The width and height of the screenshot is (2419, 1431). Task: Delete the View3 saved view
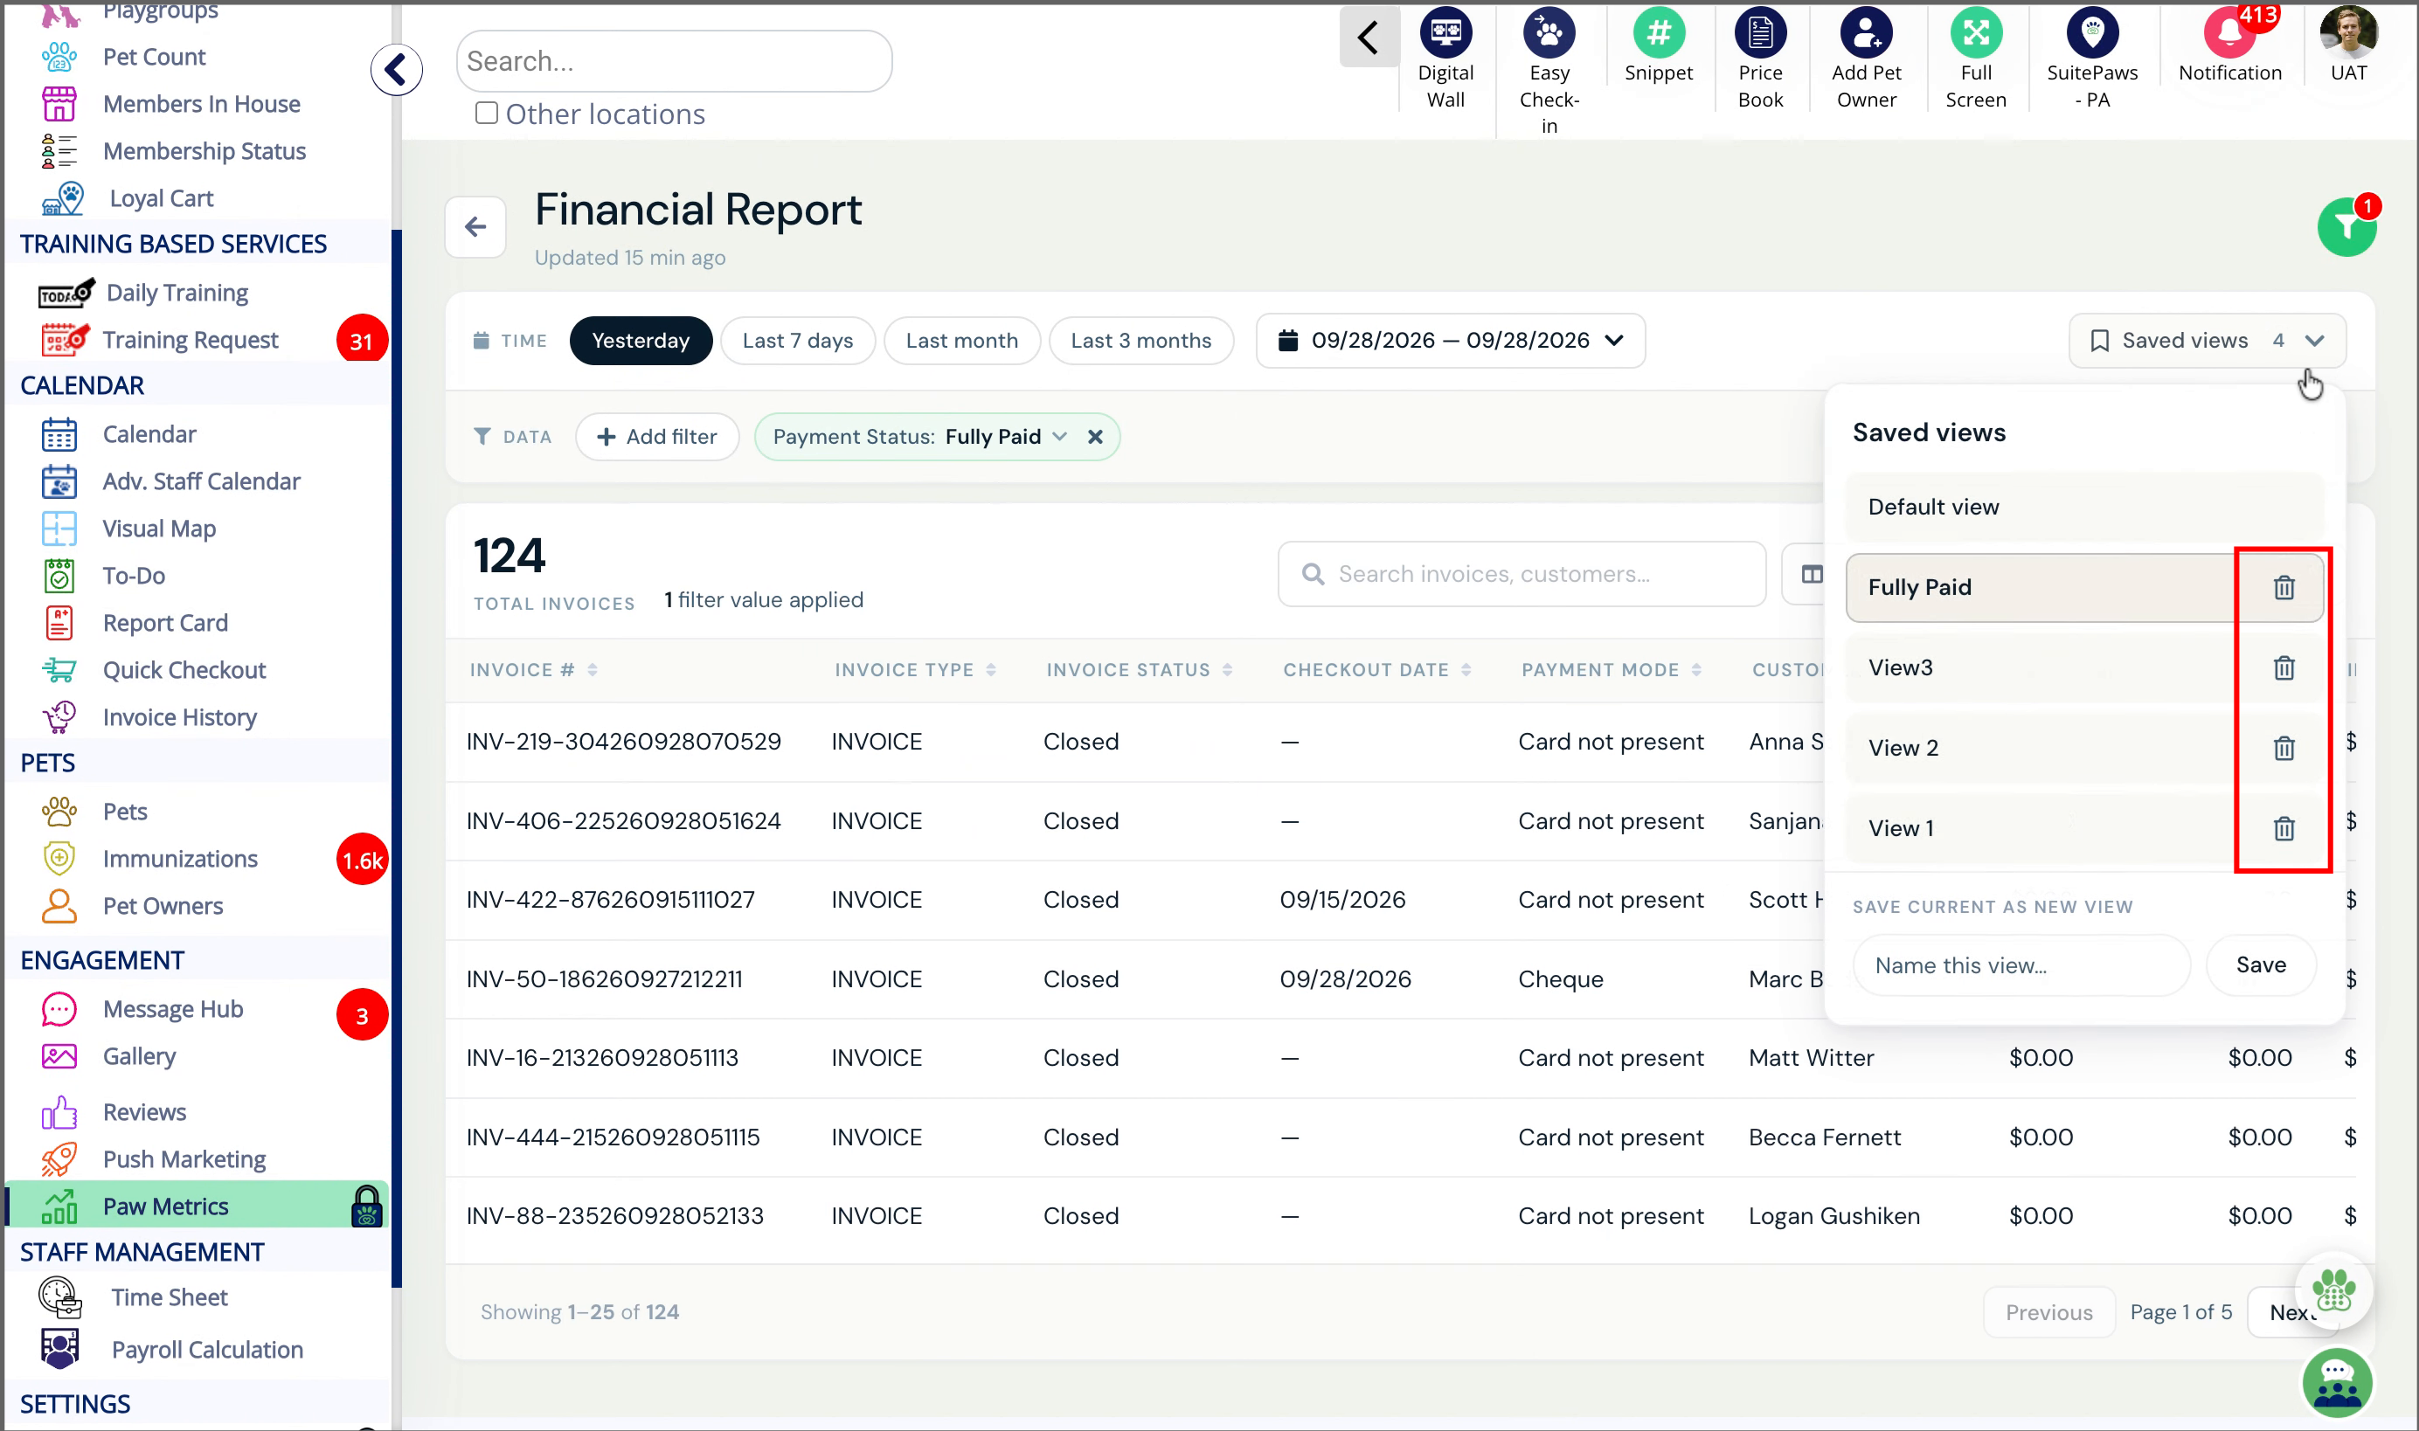point(2283,667)
